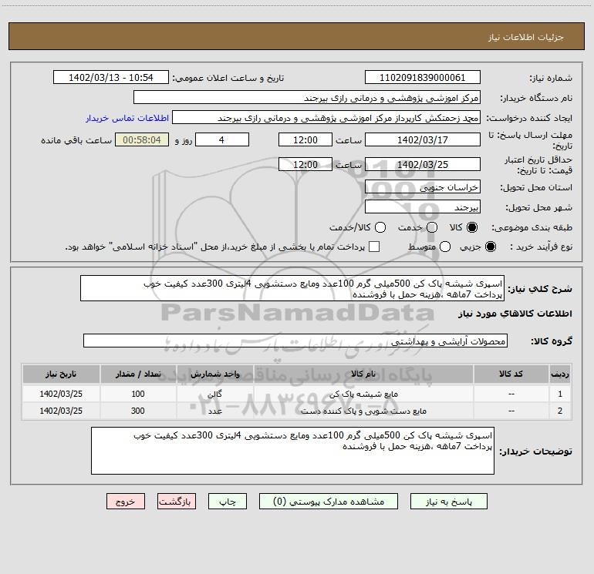
Task: Click the remaining time 00:58:04 field
Action: click(x=142, y=139)
